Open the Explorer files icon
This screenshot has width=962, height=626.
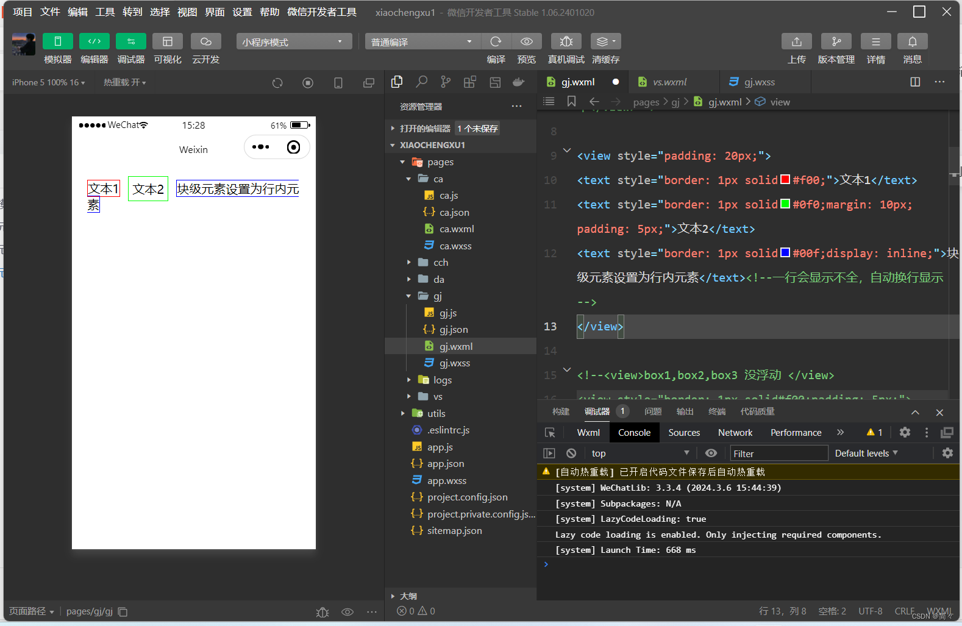tap(397, 82)
